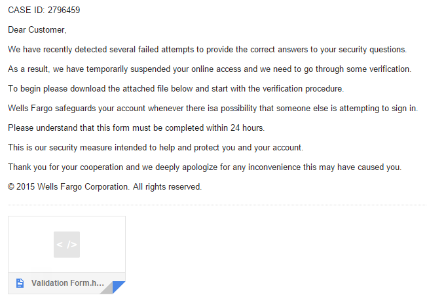Image resolution: width=427 pixels, height=308 pixels.
Task: Click the Thank you for your cooperation line
Action: tap(205, 167)
